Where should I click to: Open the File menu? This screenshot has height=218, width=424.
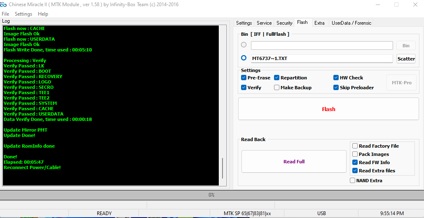coord(5,14)
